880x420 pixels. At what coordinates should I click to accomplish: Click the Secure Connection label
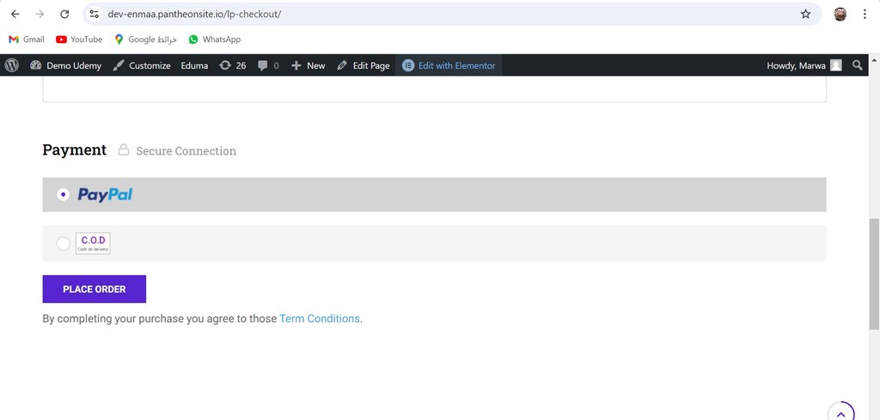(186, 151)
